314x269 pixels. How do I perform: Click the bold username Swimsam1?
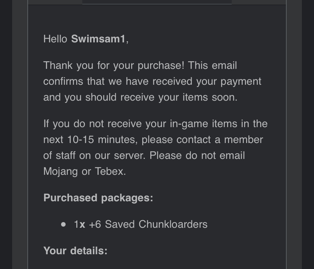98,39
